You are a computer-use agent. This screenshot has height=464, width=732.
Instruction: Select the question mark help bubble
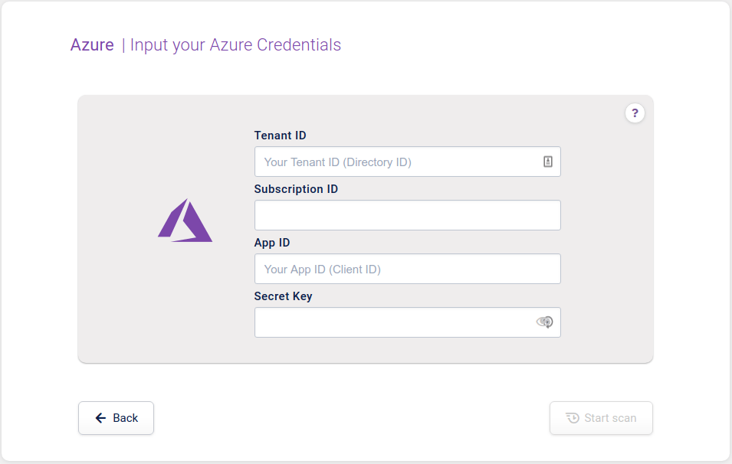[x=635, y=113]
